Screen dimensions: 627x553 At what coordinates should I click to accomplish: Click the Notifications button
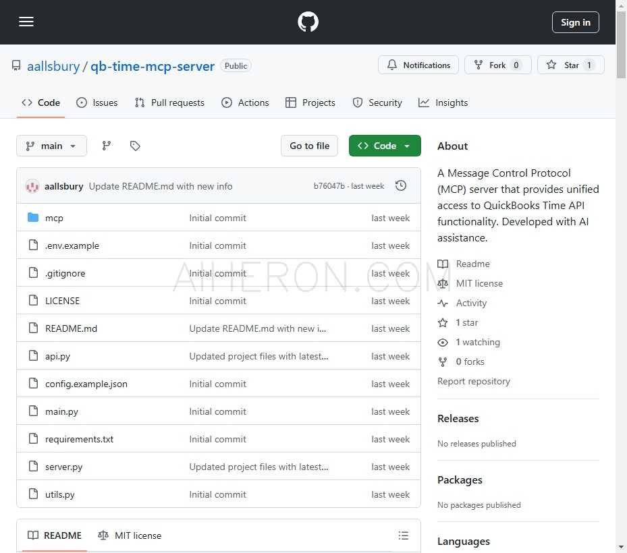pyautogui.click(x=418, y=65)
